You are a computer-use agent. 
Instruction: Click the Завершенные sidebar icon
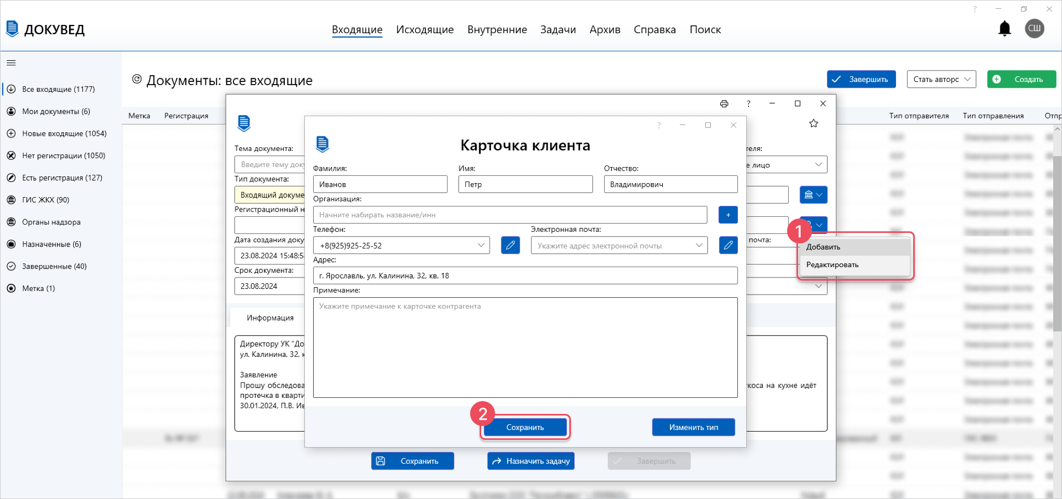point(11,266)
